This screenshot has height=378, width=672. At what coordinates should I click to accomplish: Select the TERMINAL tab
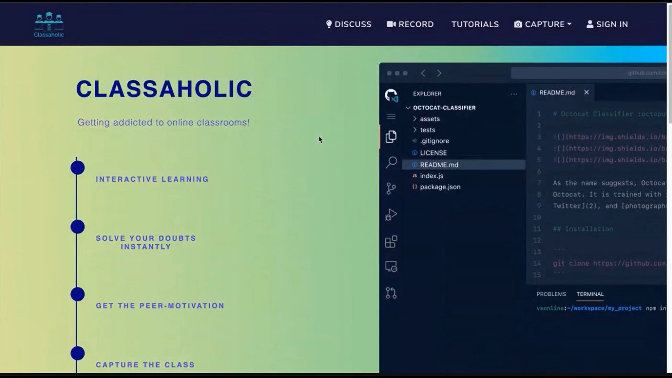tap(590, 294)
